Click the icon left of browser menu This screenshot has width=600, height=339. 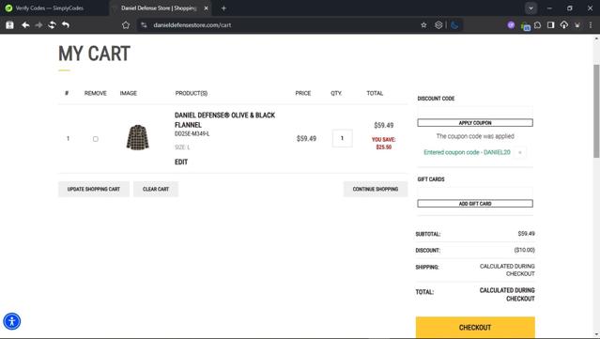click(577, 25)
